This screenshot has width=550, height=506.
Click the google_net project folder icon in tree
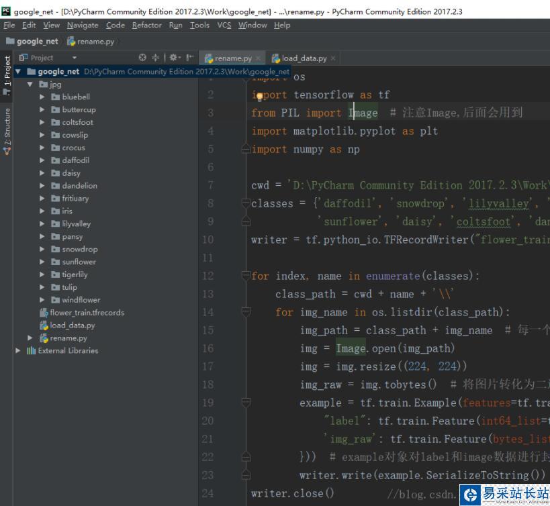(x=33, y=72)
